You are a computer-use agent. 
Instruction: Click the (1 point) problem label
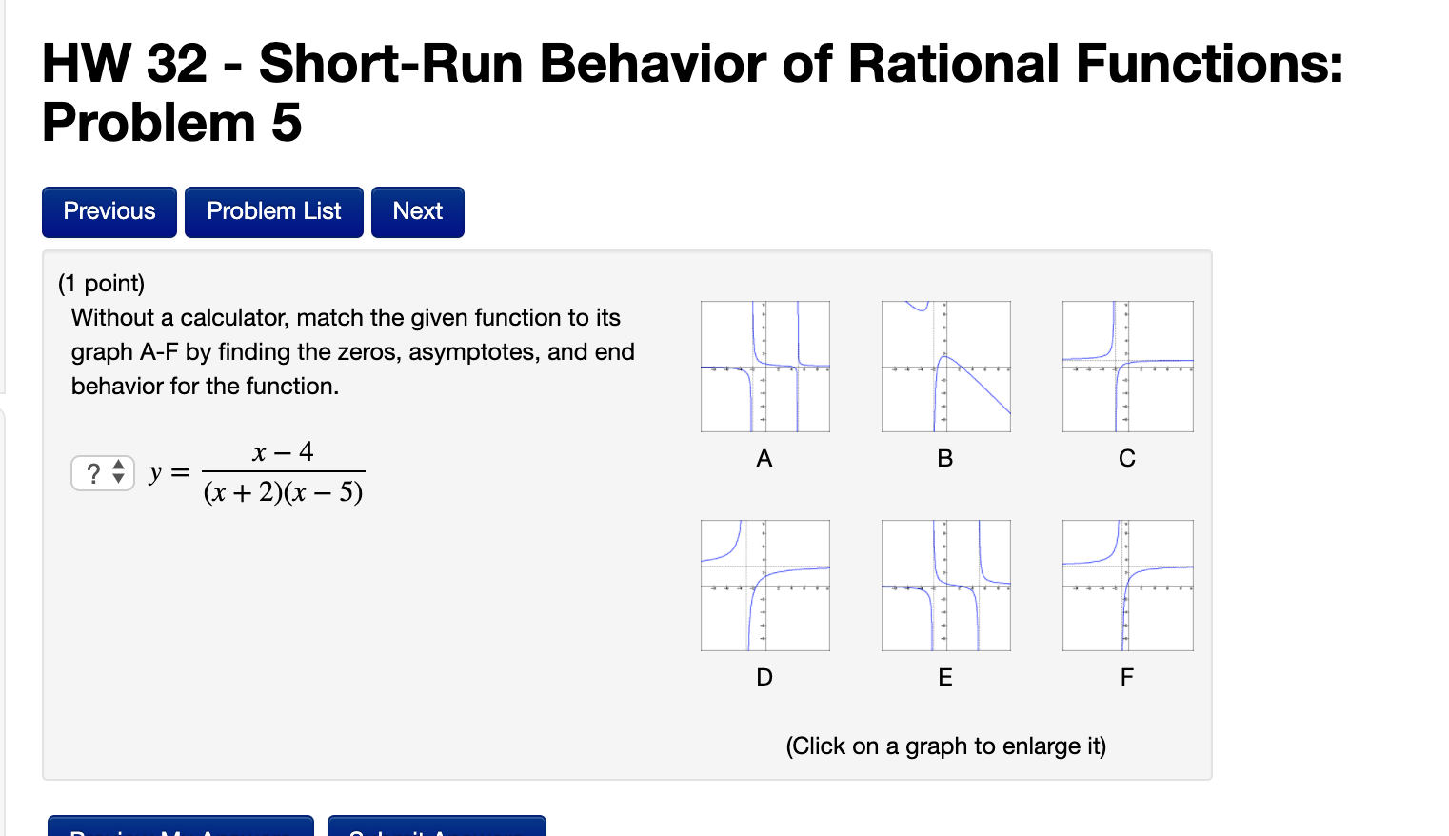(x=102, y=283)
